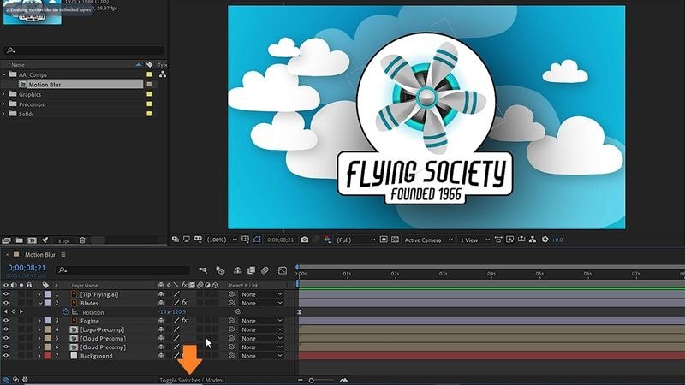Image resolution: width=685 pixels, height=385 pixels.
Task: Toggle Hide Shy Layers icon in timeline
Action: coord(238,270)
